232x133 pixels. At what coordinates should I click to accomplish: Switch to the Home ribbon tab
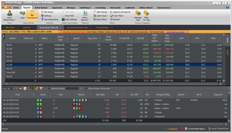16,8
